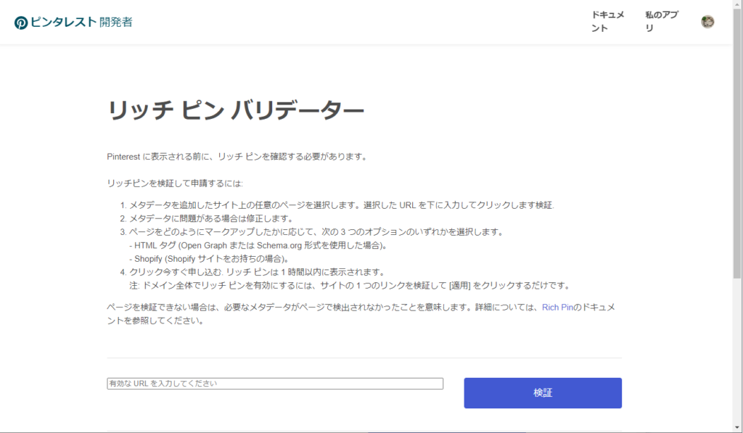
Task: Click the リッチ ピン バリデーター heading
Action: tap(236, 110)
